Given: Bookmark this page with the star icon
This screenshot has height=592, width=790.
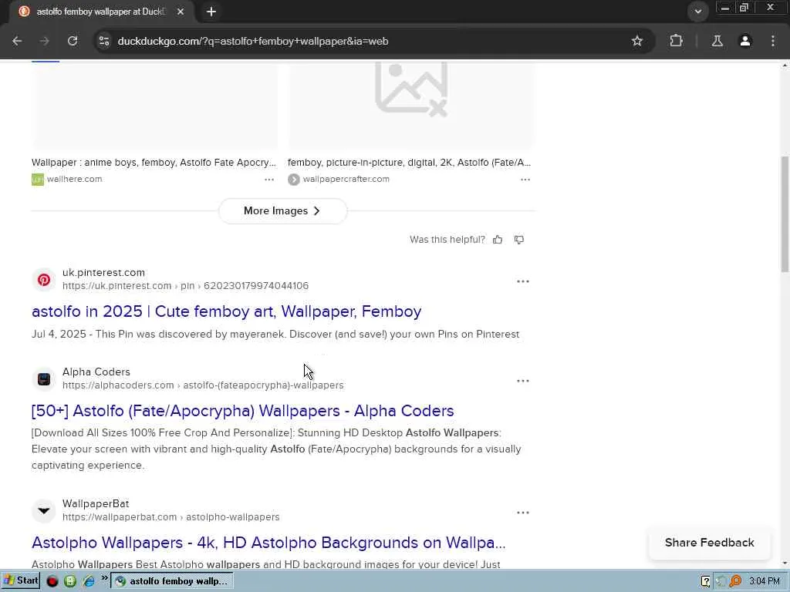Looking at the screenshot, I should 636,42.
